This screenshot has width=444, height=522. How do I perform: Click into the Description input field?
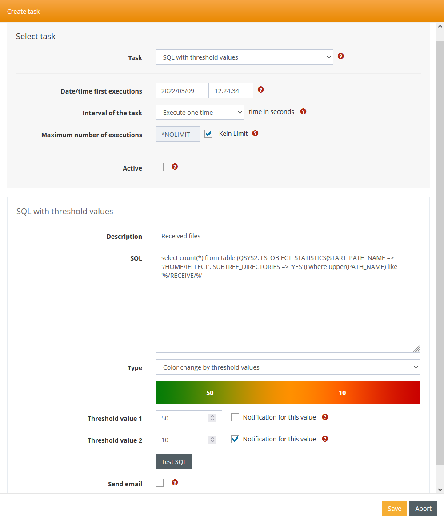288,236
